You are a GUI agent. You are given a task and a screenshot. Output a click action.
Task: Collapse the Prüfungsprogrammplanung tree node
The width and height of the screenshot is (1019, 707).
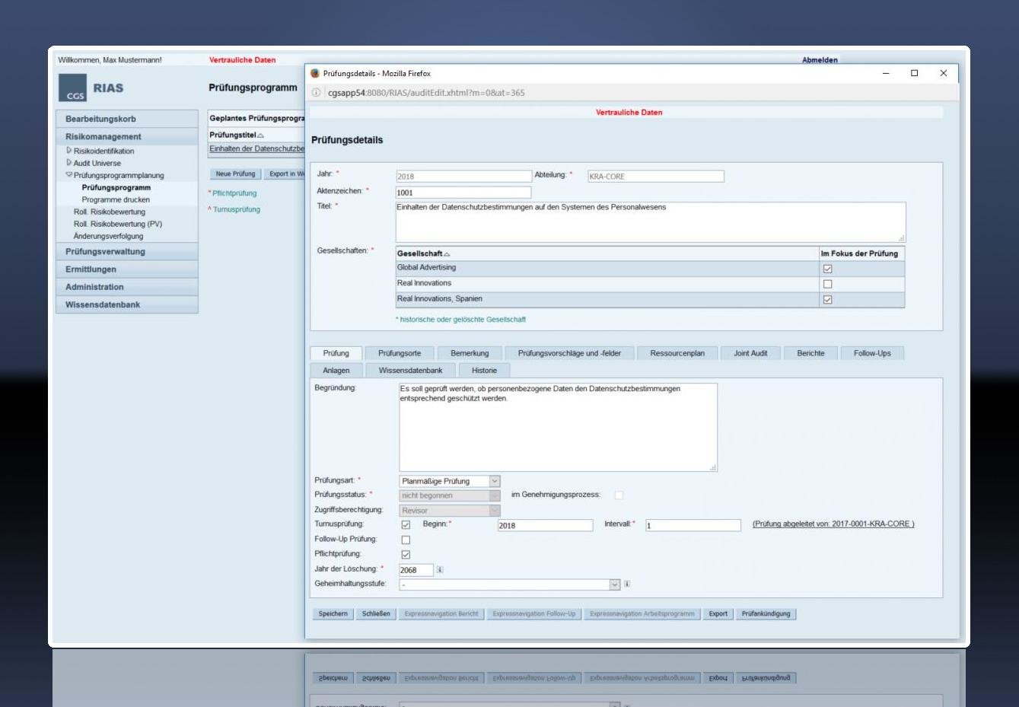pyautogui.click(x=69, y=175)
